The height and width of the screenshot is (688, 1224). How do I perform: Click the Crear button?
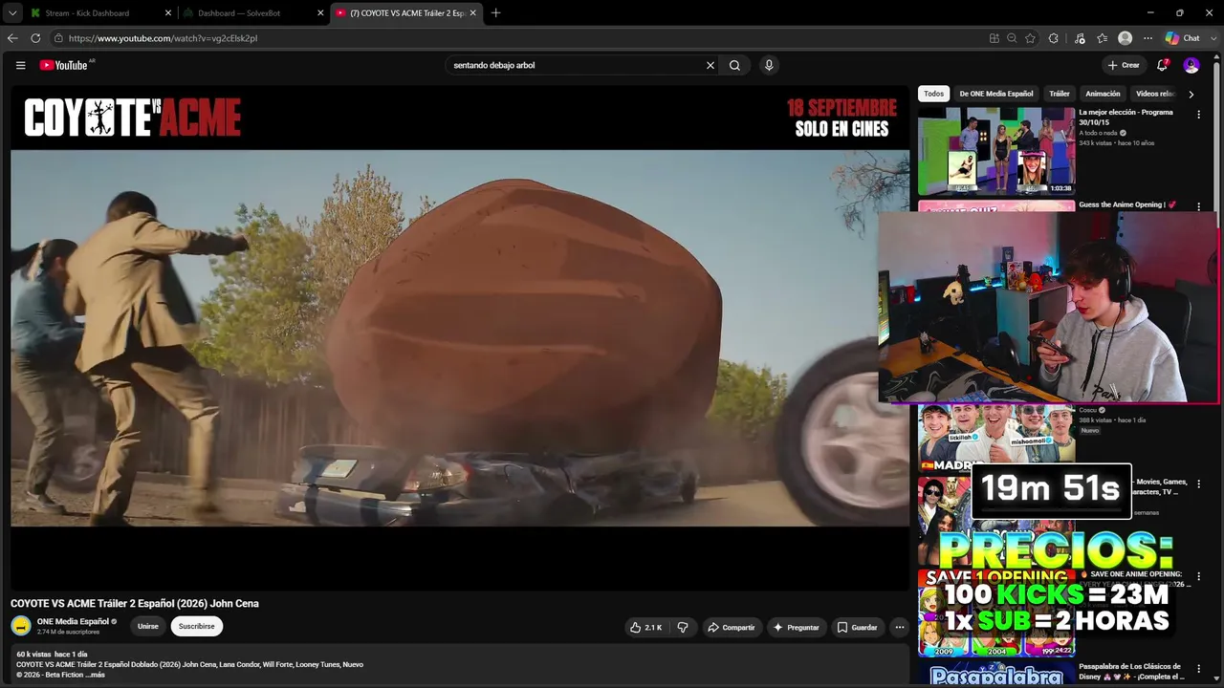tap(1124, 65)
